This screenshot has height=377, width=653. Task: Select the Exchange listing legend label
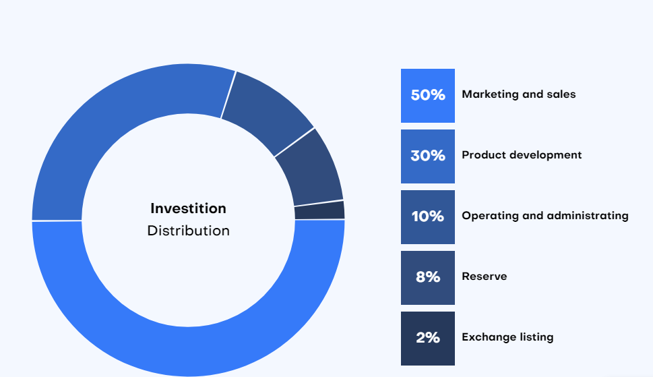(x=507, y=337)
